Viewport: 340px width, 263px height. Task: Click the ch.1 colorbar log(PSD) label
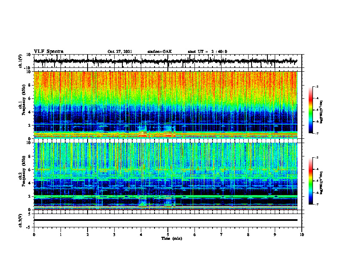[321, 112]
